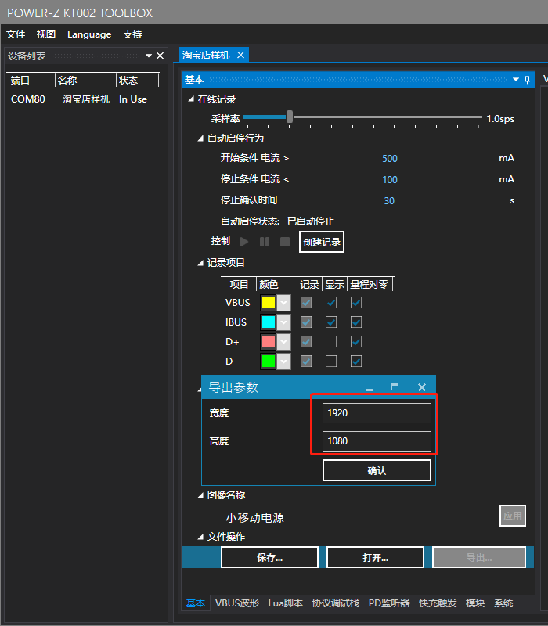Open the 视图 menu
The width and height of the screenshot is (548, 626).
[x=46, y=34]
